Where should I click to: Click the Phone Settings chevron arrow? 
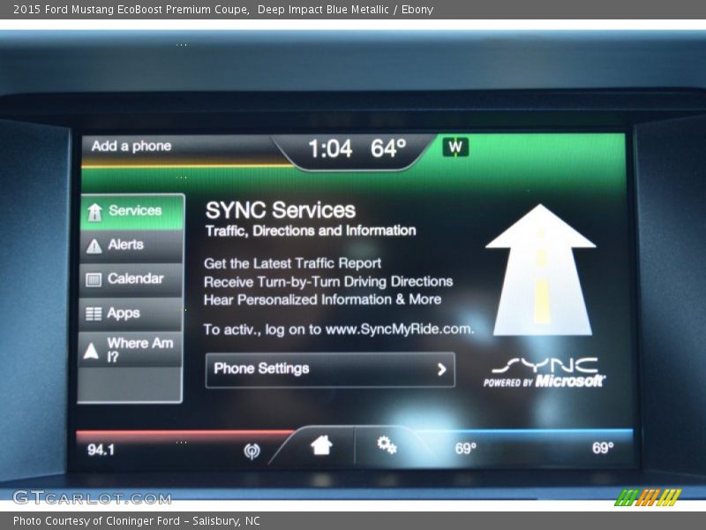442,369
